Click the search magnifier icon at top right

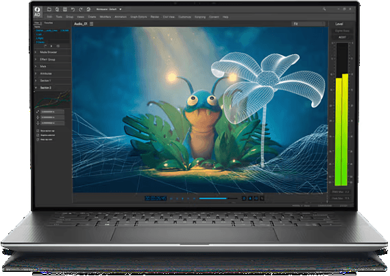point(324,9)
